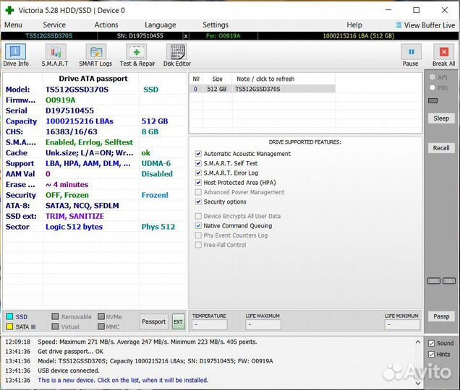Viewport: 460px width, 390px height.
Task: Select the PIO radio button
Action: click(432, 87)
